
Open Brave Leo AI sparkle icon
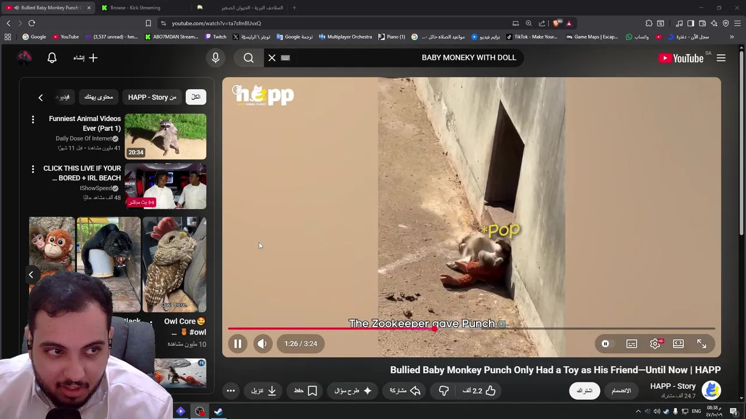[714, 23]
